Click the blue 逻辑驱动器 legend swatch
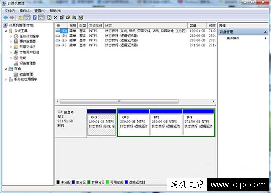 pos(126,182)
